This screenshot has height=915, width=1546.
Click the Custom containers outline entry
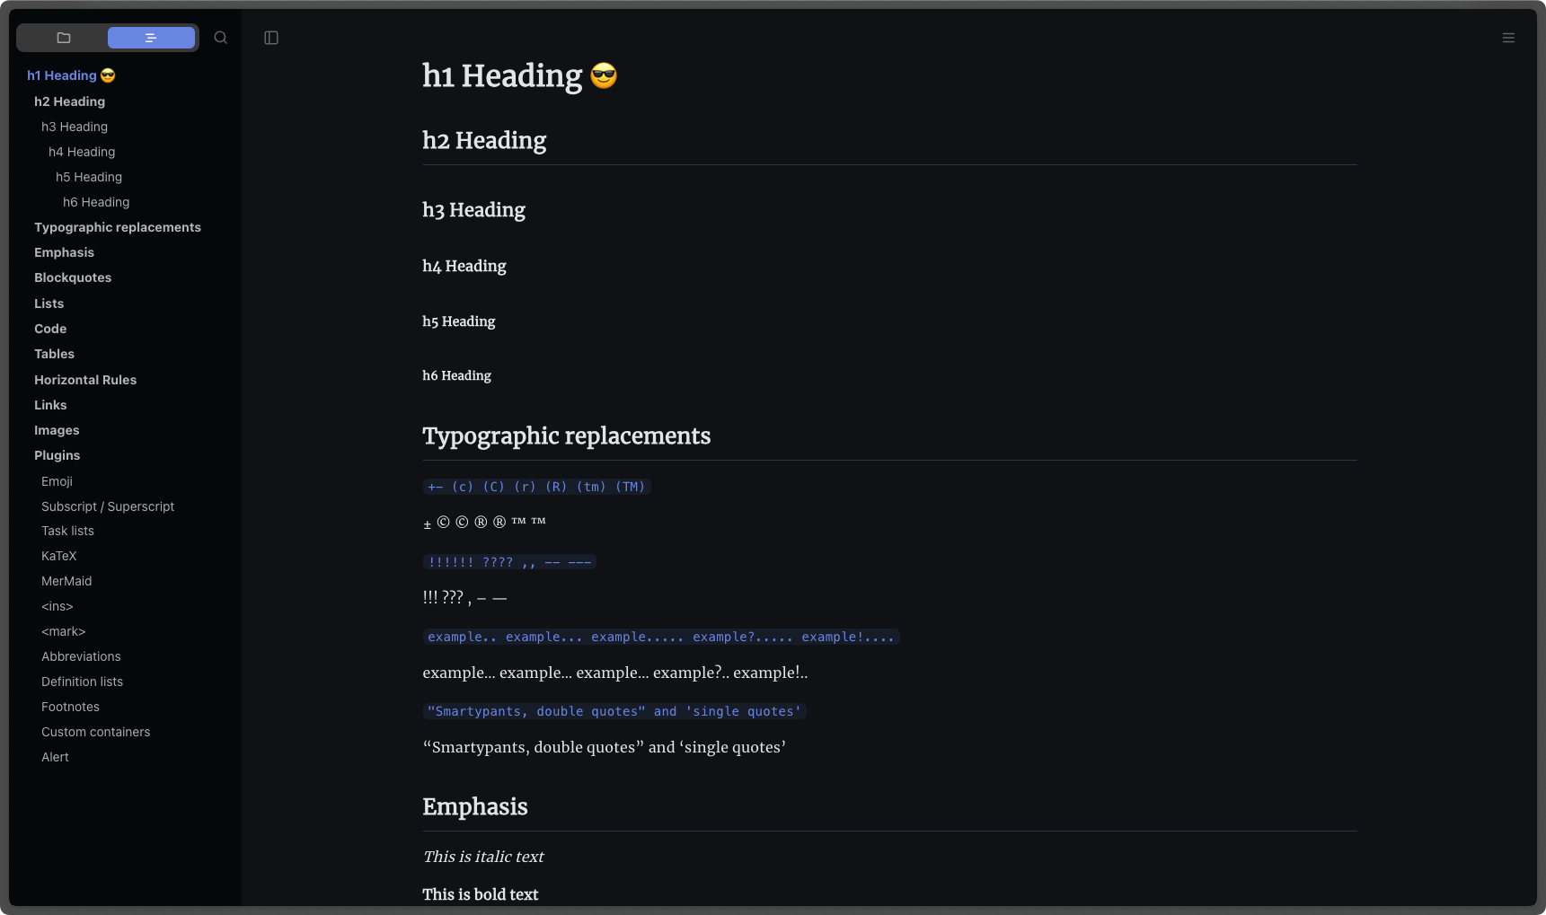click(x=95, y=732)
